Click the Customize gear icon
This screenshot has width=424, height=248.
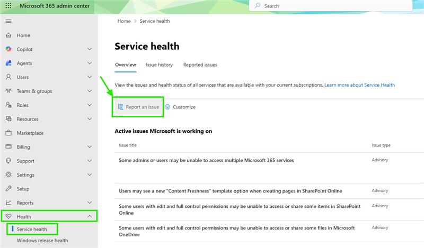(x=167, y=107)
